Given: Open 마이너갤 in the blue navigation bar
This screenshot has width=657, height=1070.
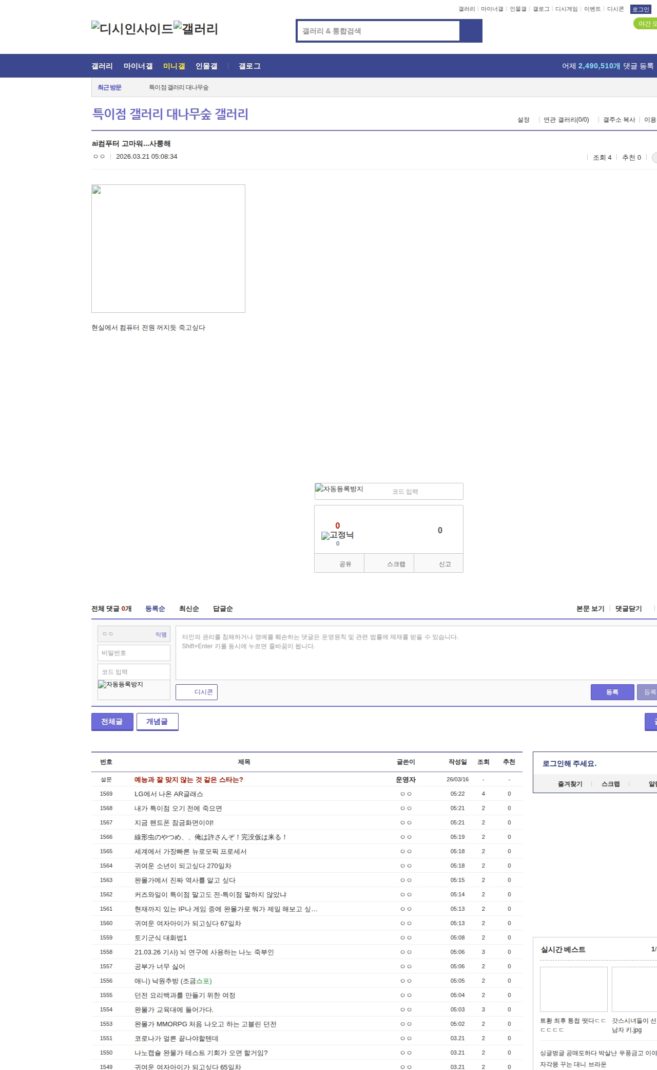Looking at the screenshot, I should click(138, 66).
